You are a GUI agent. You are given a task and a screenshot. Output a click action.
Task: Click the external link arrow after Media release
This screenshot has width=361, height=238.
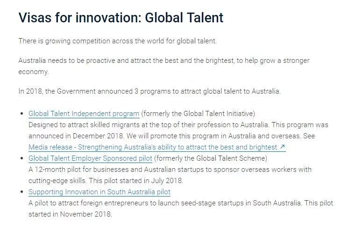pyautogui.click(x=282, y=147)
